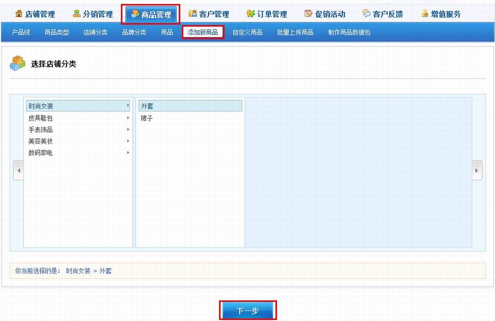
Task: Select the 添加新商品 submenu item
Action: 202,32
